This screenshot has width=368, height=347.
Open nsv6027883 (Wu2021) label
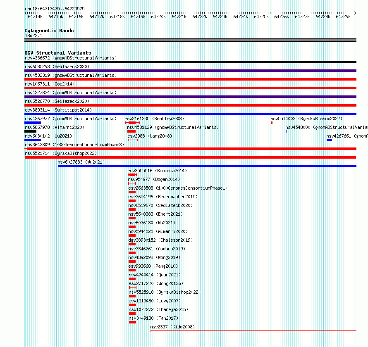coord(81,162)
